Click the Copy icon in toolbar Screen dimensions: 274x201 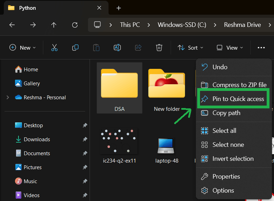click(x=75, y=47)
